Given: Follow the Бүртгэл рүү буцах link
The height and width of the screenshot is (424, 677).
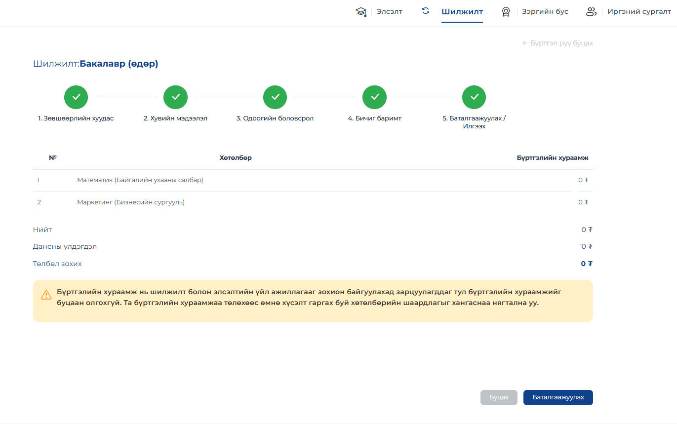Looking at the screenshot, I should [x=558, y=43].
